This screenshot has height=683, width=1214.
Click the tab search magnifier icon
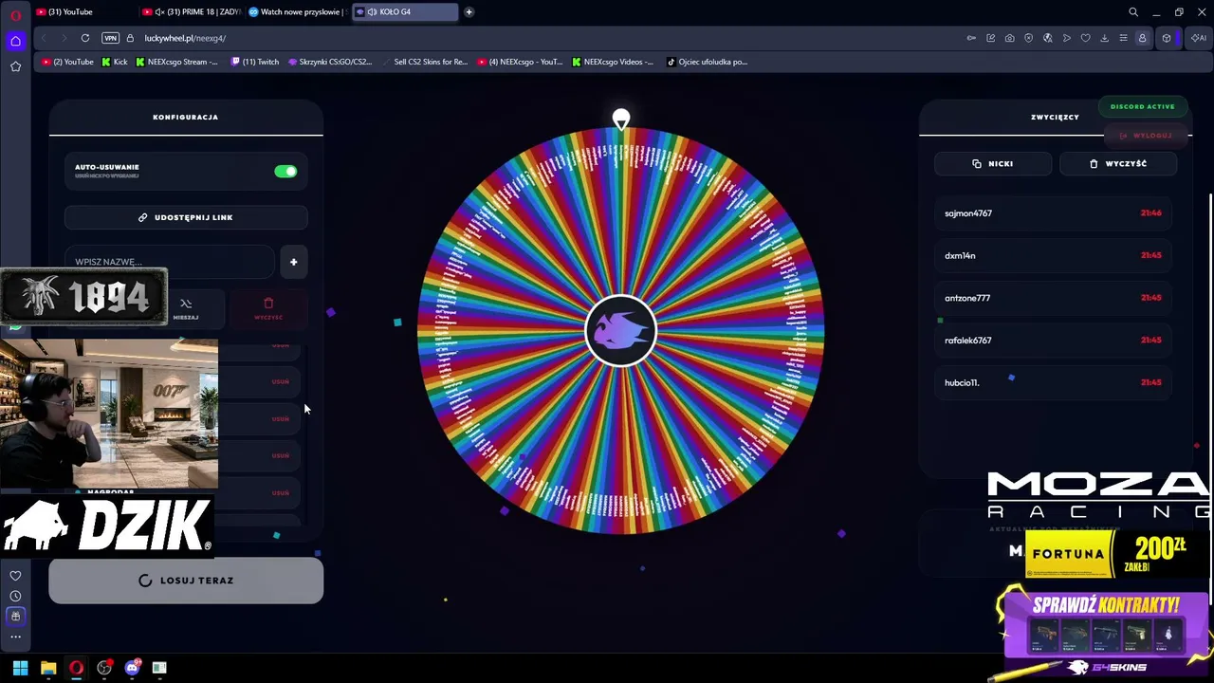tap(1133, 12)
